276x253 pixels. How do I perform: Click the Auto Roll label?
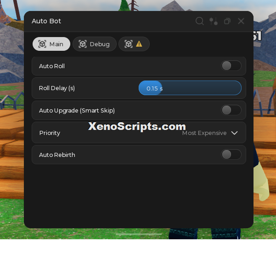point(52,66)
